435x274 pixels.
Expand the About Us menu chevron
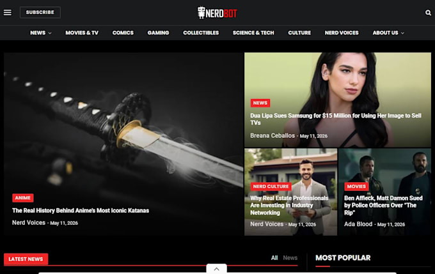(x=402, y=33)
